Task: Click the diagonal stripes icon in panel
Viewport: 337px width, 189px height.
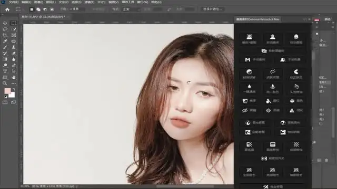Action: [296, 144]
